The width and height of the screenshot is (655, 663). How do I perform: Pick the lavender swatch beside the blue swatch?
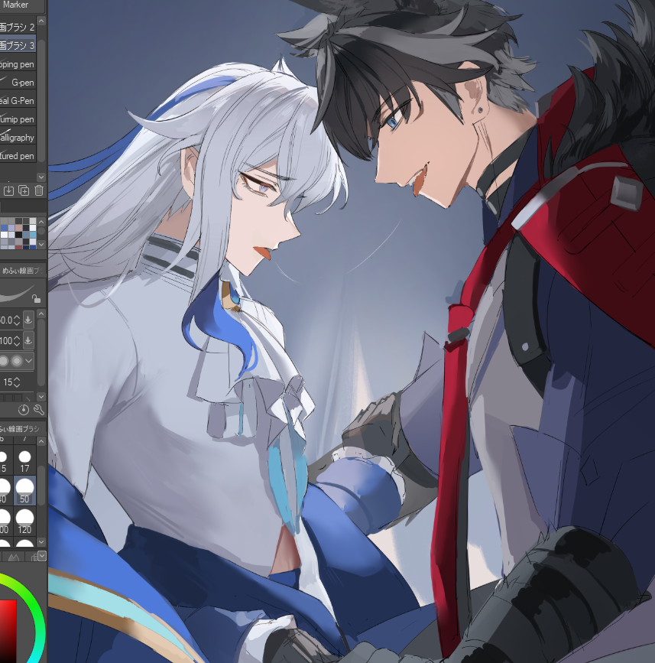(11, 228)
